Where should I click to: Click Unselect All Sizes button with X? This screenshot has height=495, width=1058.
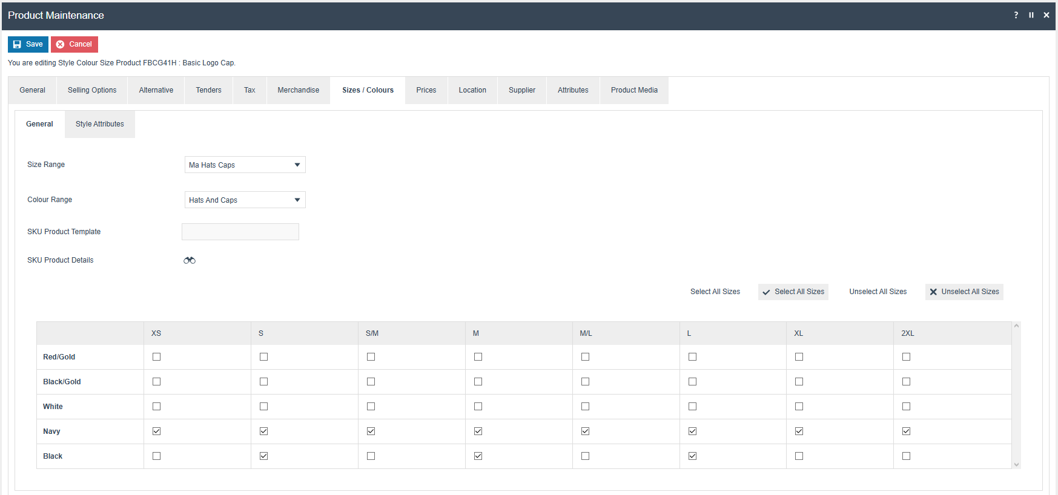(964, 292)
